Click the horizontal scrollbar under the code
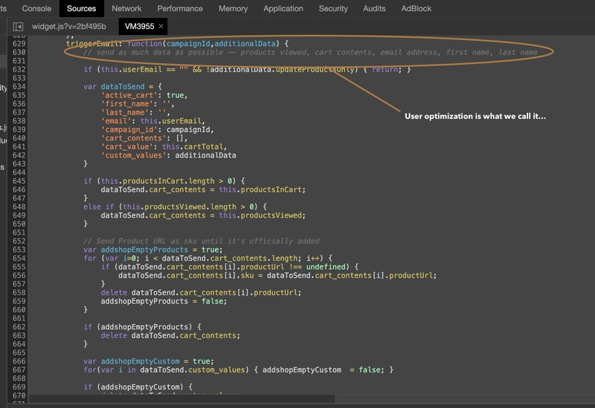The image size is (595, 408). coord(182,398)
